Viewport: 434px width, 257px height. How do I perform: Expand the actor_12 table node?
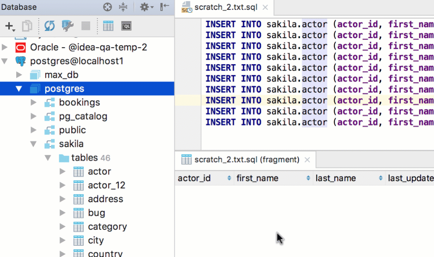[63, 185]
